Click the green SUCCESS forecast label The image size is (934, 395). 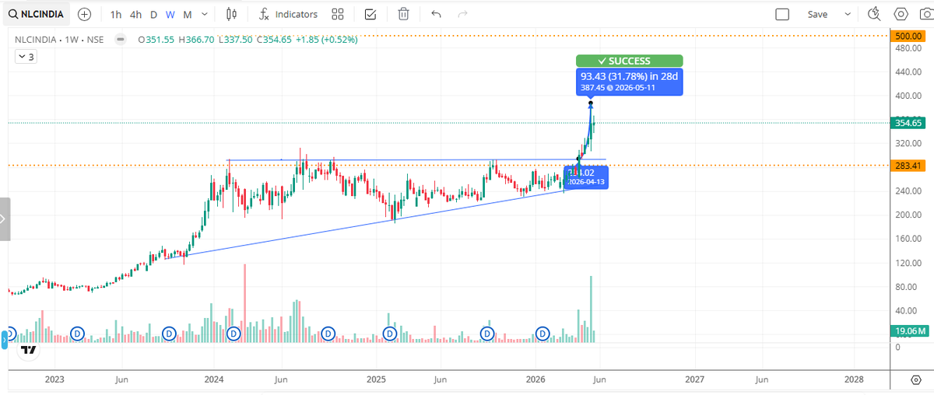(630, 61)
